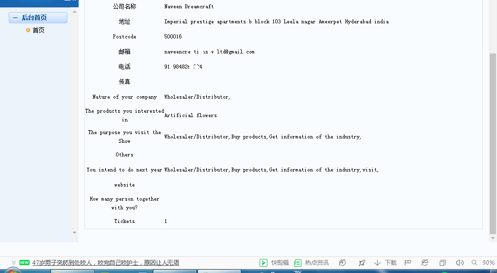Viewport: 497px width, 273px height.
Task: Click the 传真 label
Action: [125, 82]
